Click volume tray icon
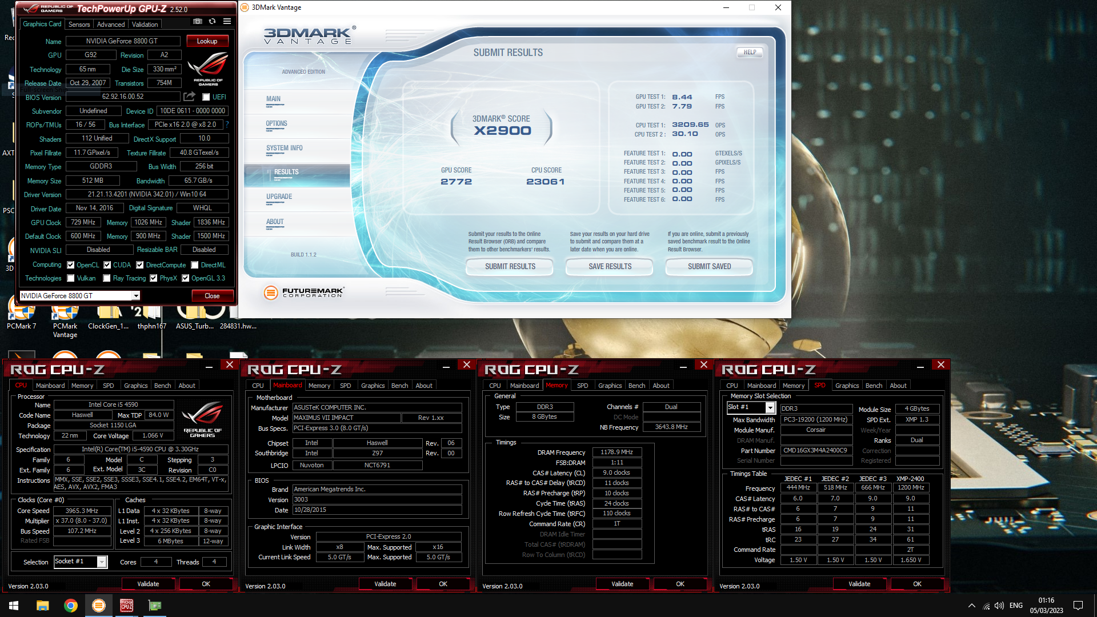 click(999, 606)
